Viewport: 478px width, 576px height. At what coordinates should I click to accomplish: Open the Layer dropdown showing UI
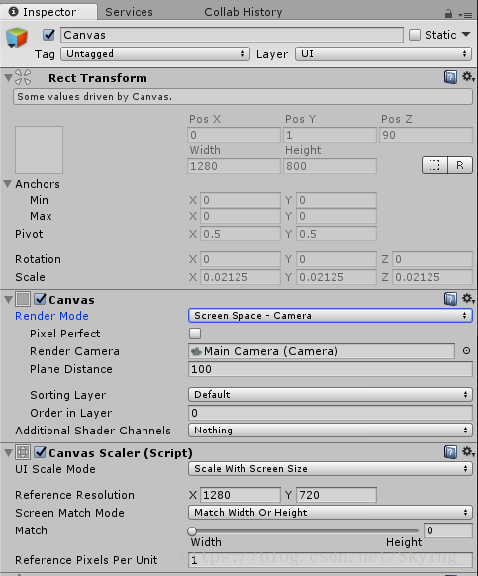(383, 54)
